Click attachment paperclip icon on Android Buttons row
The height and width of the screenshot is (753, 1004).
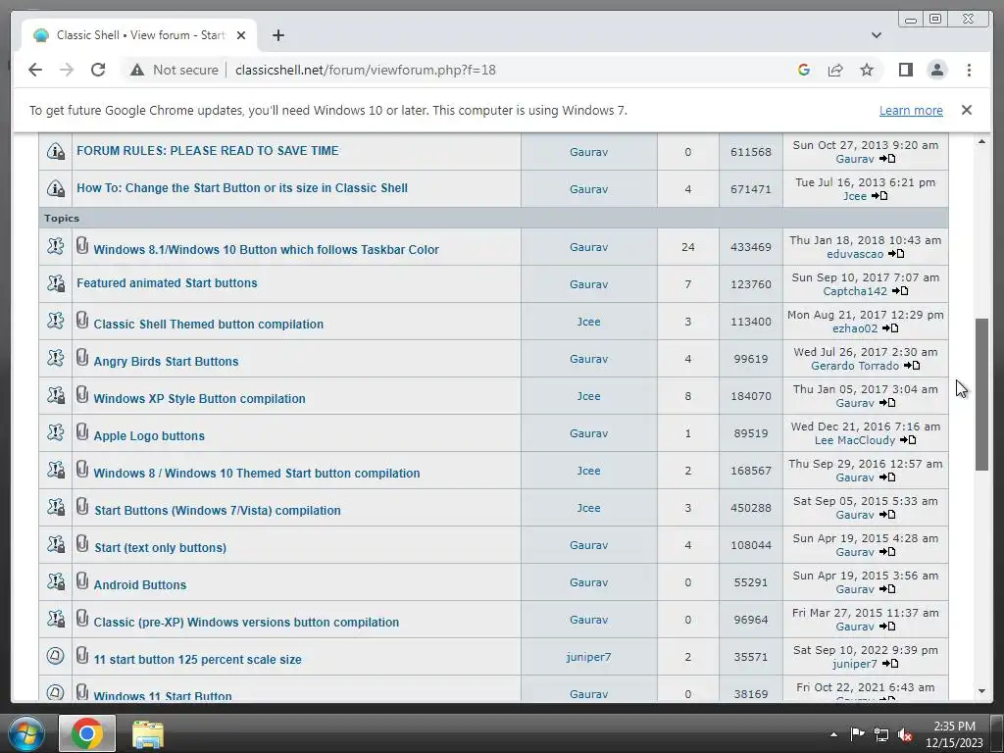pyautogui.click(x=82, y=580)
